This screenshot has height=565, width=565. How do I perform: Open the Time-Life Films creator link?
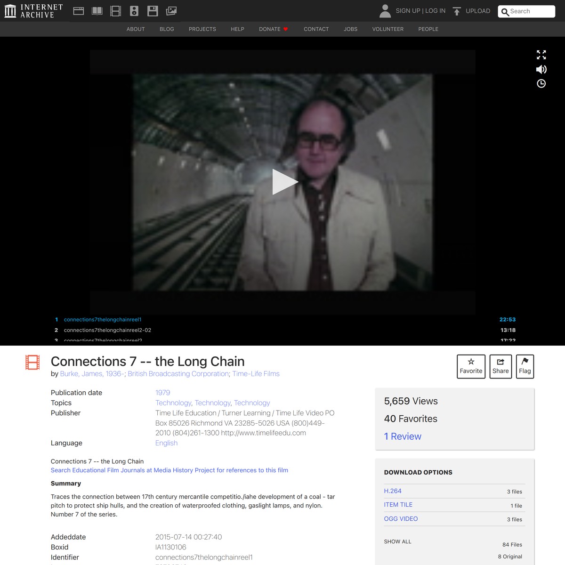tap(256, 373)
